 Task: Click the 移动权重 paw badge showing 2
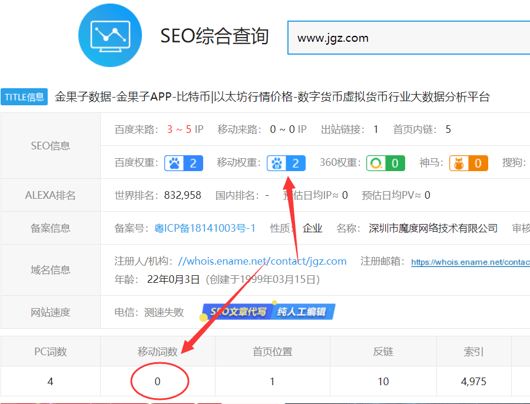click(x=286, y=163)
